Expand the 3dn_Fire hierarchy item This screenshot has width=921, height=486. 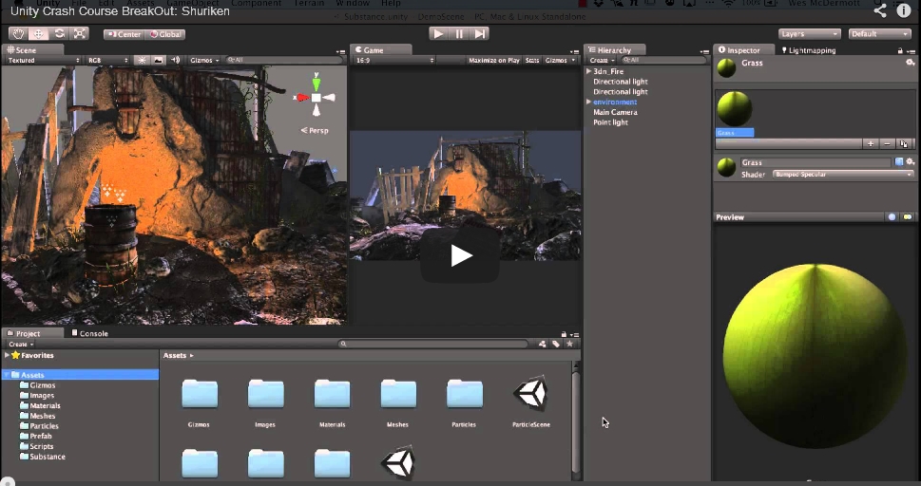tap(589, 71)
